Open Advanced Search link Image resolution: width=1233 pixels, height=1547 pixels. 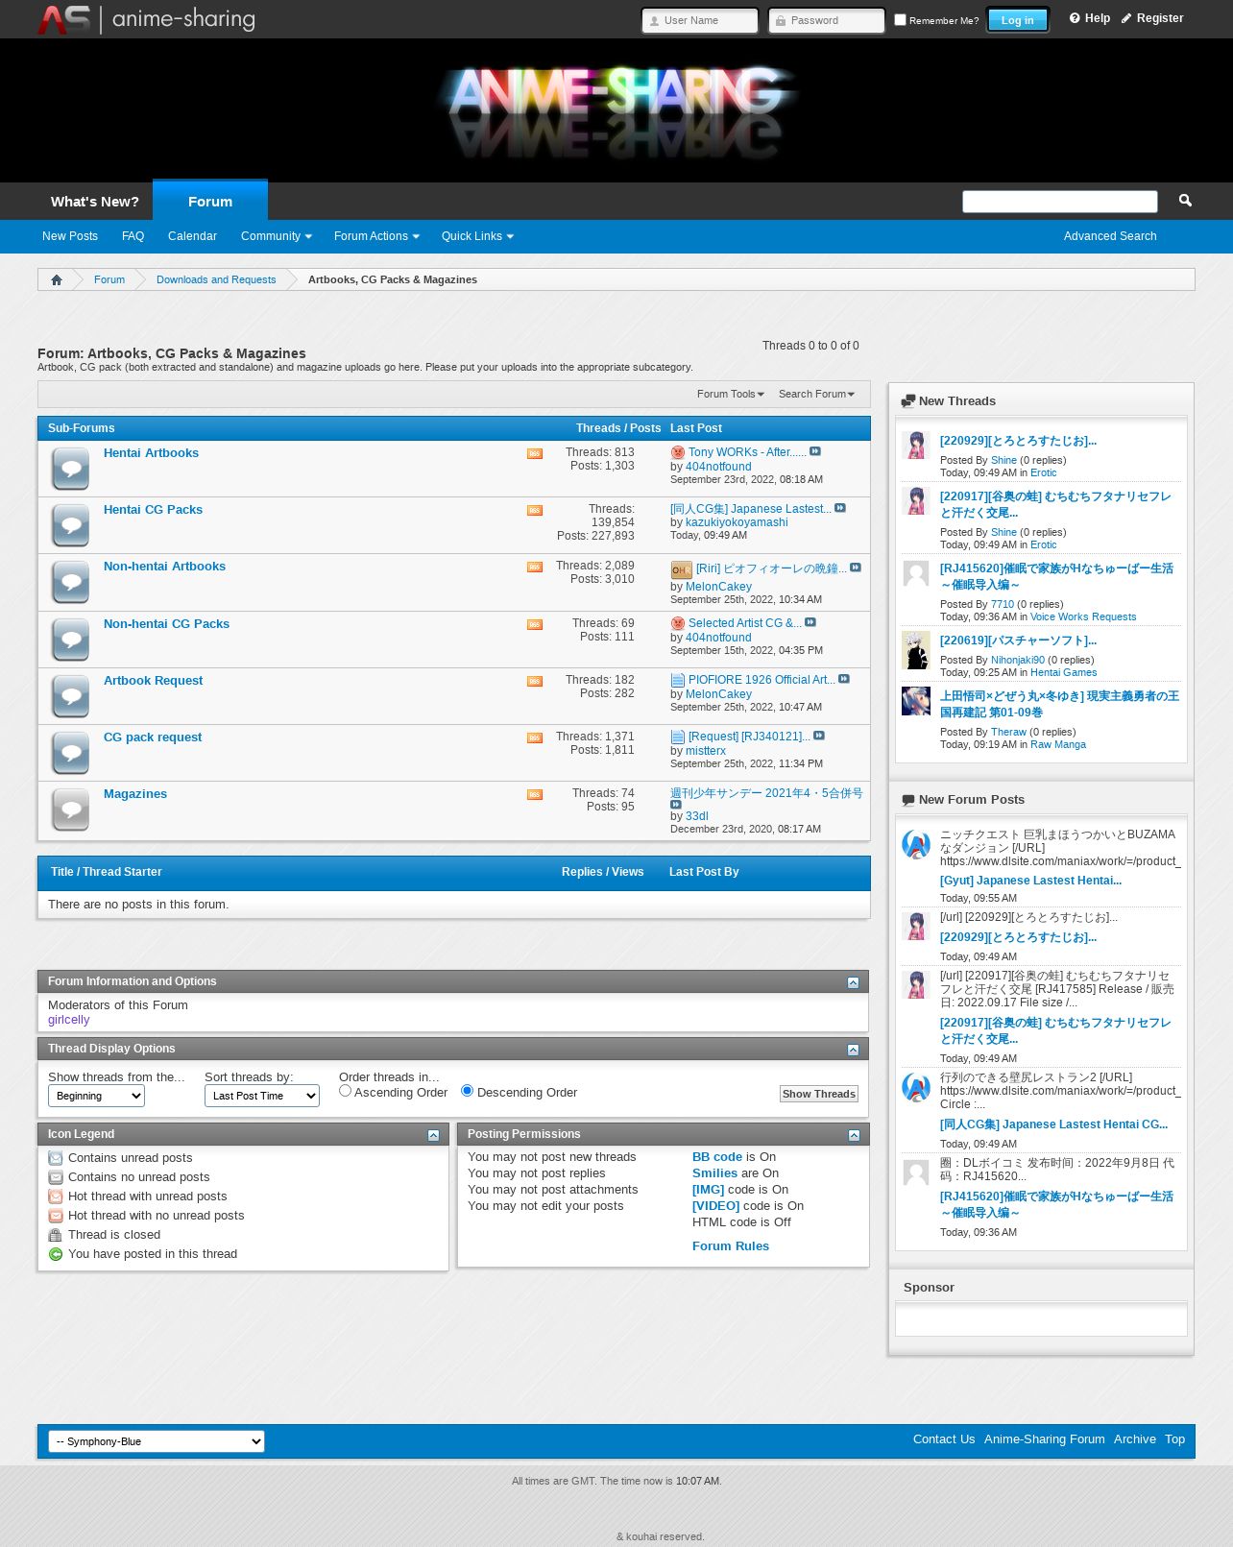[1110, 236]
